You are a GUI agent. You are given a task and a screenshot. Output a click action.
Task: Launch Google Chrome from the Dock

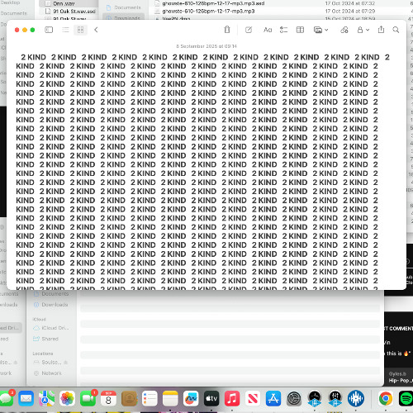coord(386,398)
